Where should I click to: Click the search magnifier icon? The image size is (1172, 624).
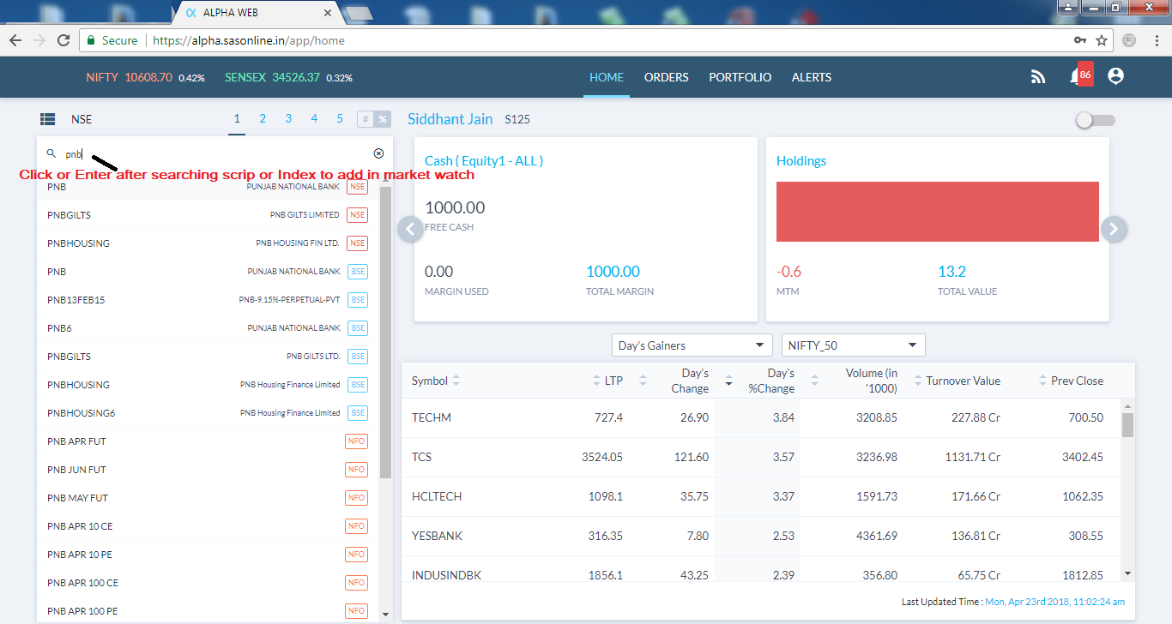click(51, 153)
